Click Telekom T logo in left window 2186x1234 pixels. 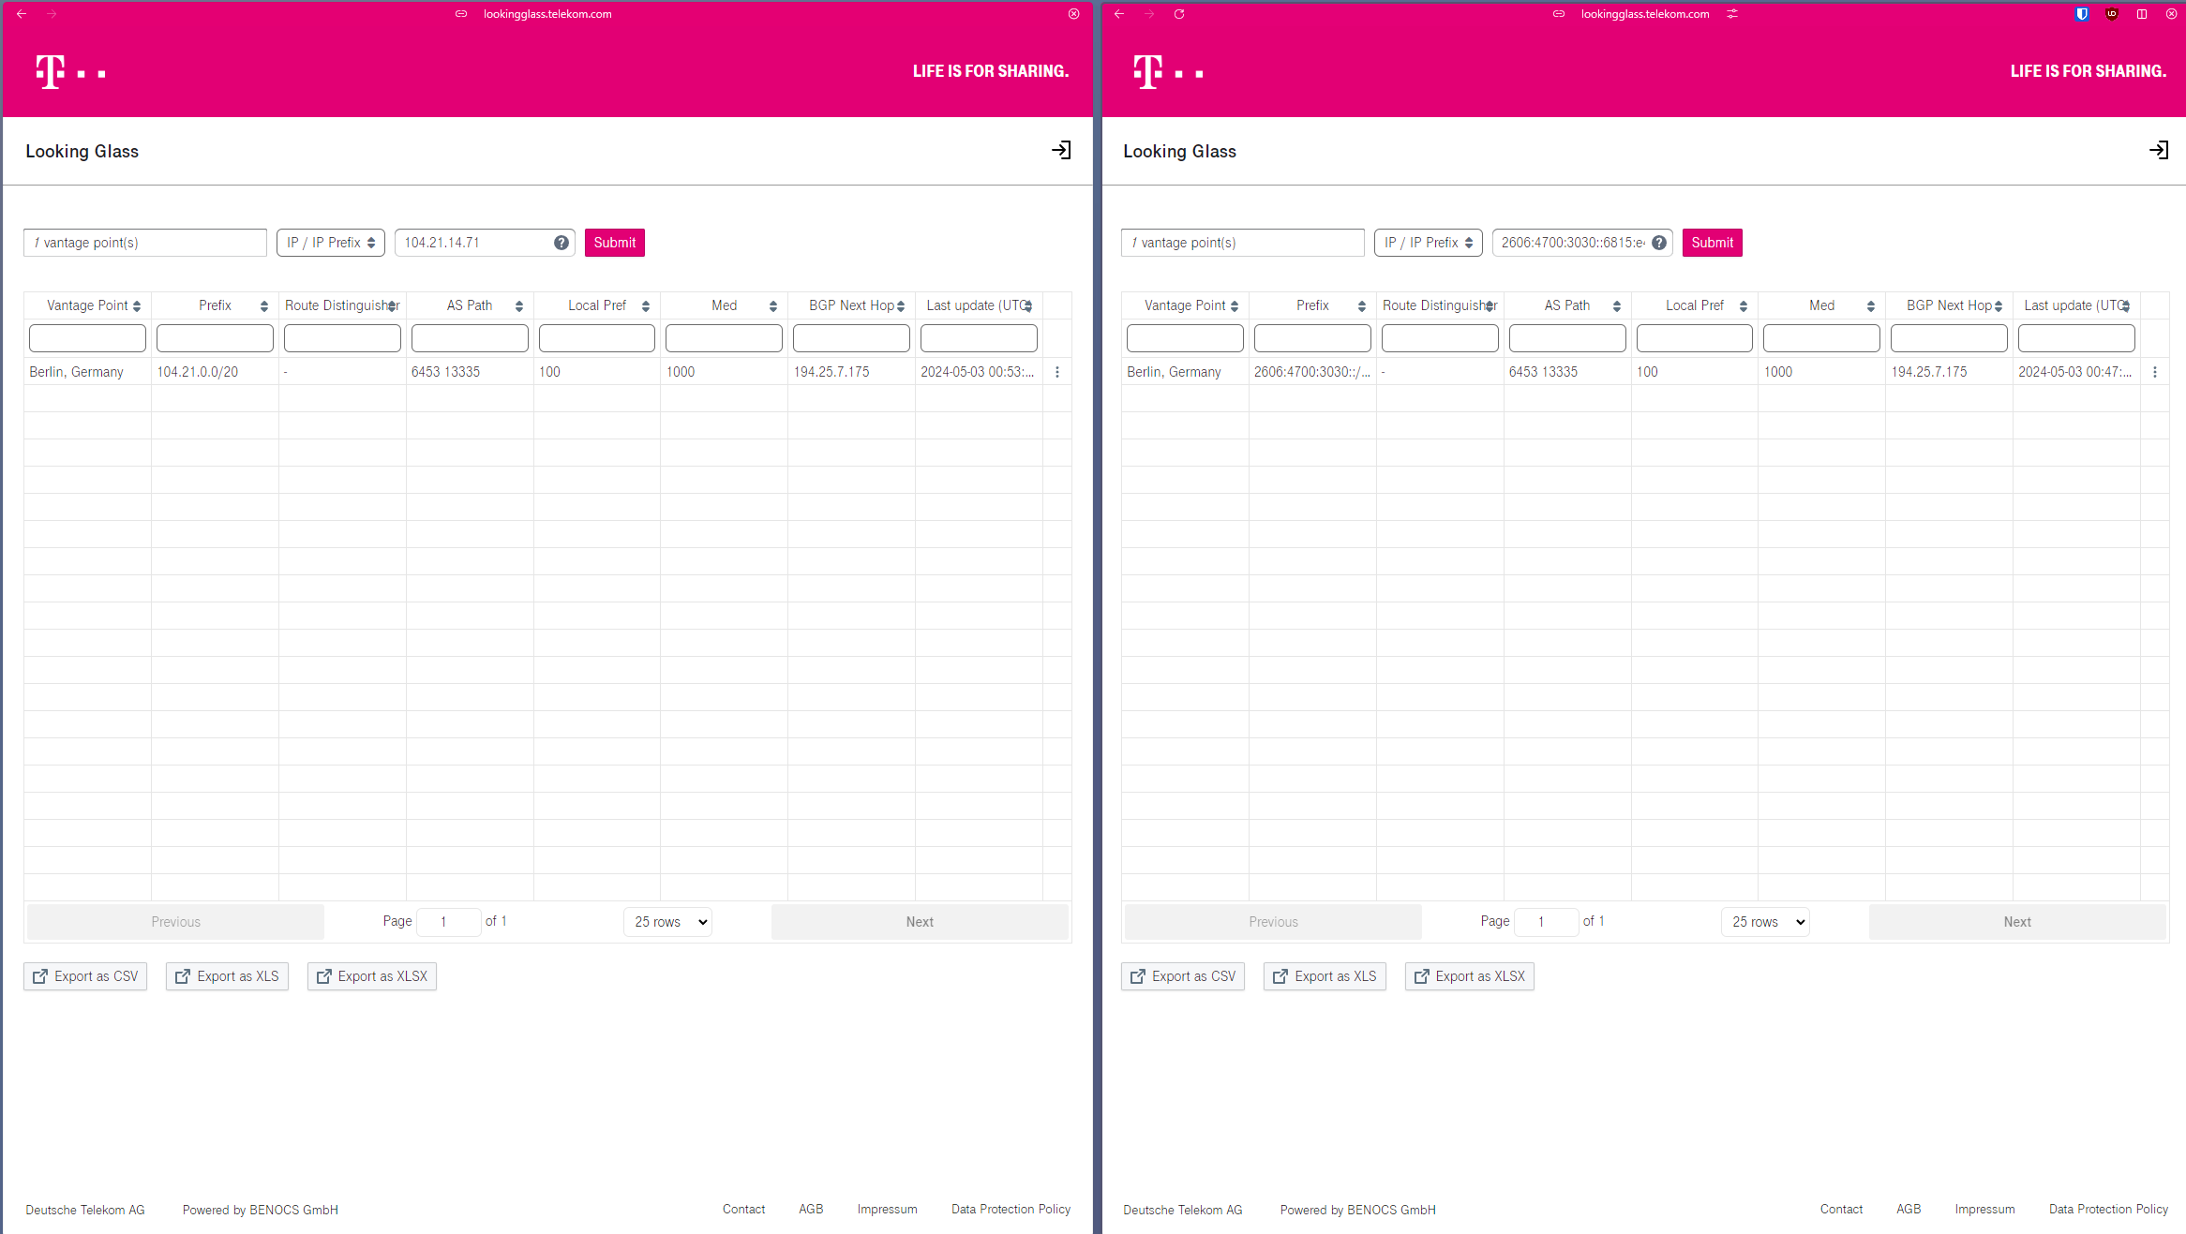pyautogui.click(x=51, y=71)
